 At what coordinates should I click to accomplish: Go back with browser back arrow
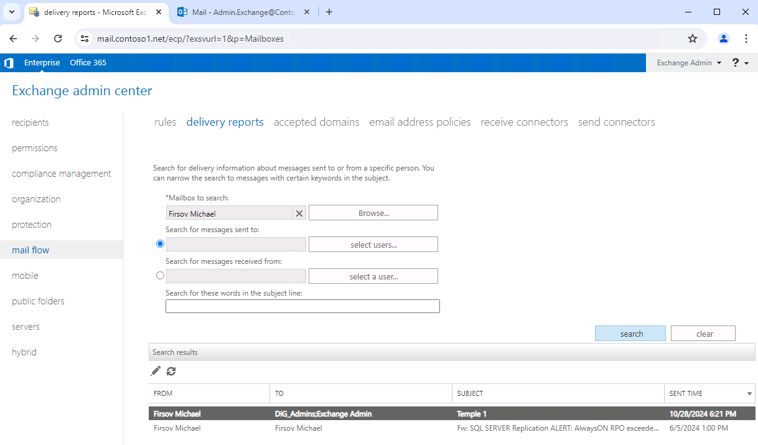13,39
